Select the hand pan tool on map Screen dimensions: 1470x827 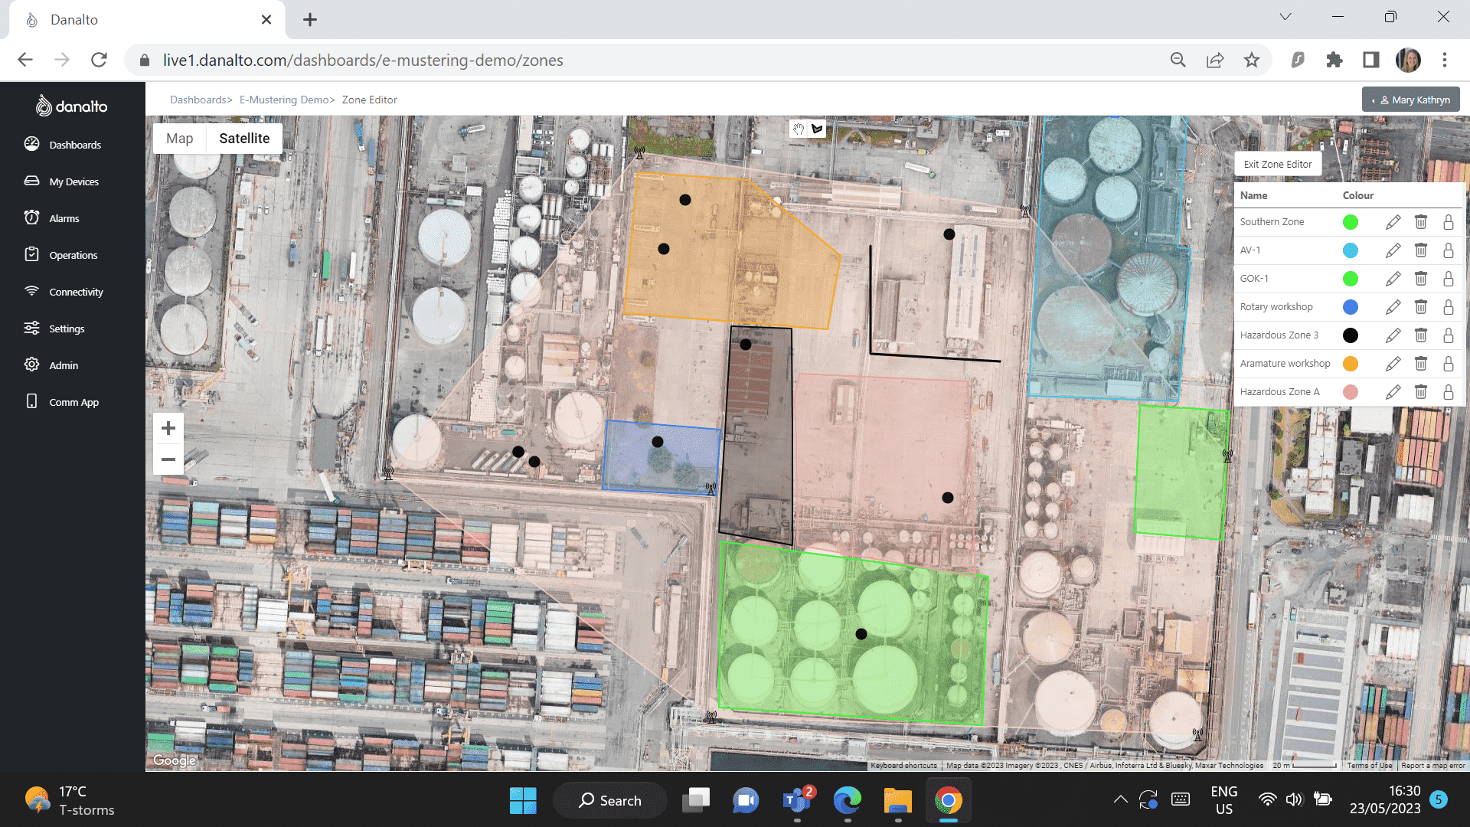pyautogui.click(x=799, y=129)
